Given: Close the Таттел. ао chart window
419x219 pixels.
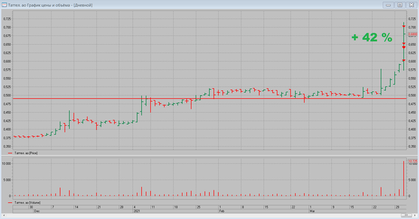Looking at the screenshot, I should [412, 5].
